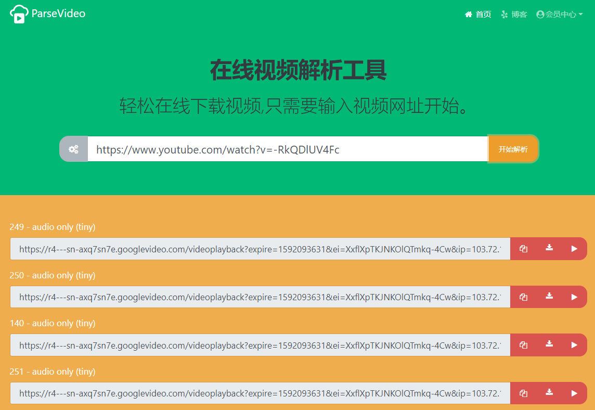Copy the 250 audio only link
The width and height of the screenshot is (595, 410).
tap(523, 297)
